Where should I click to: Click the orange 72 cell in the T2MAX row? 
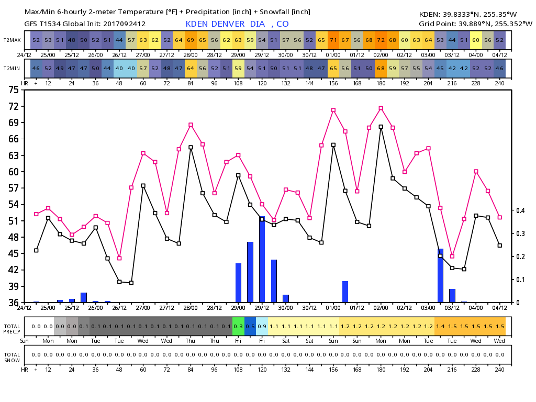[381, 40]
